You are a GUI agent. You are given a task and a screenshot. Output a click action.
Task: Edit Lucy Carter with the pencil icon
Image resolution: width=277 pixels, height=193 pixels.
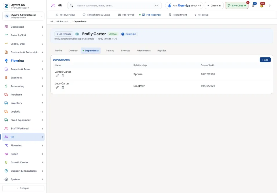[57, 87]
